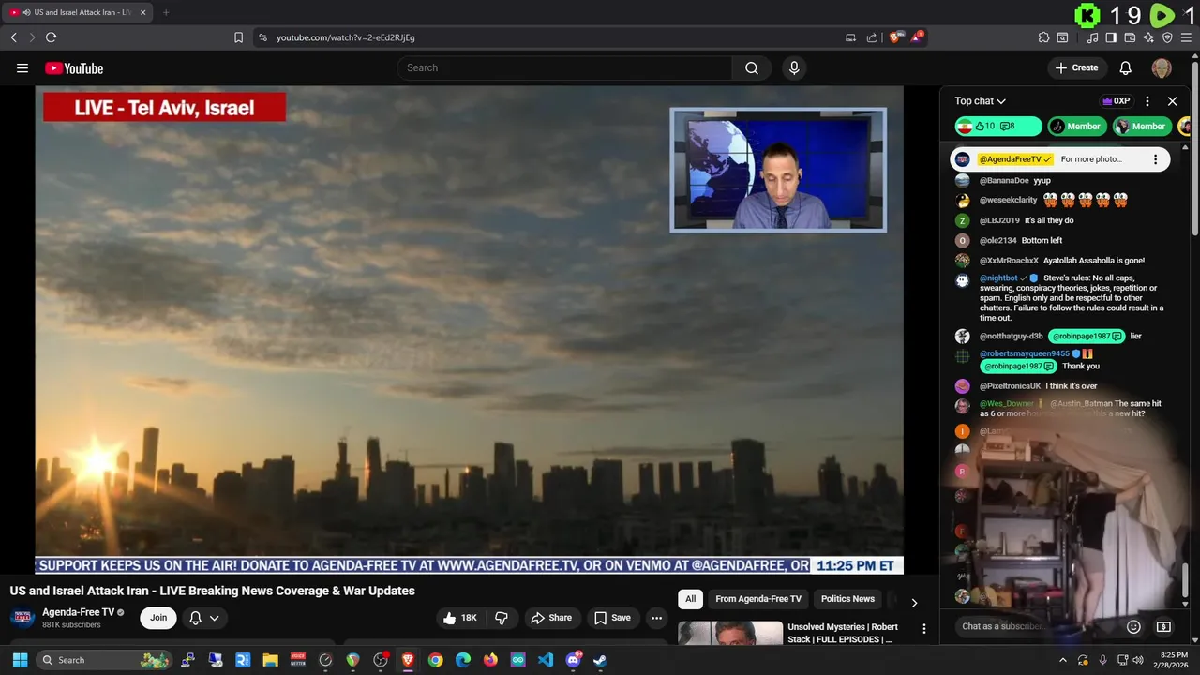Viewport: 1200px width, 675px height.
Task: Expand notification bell dropdown beside Join
Action: tap(215, 618)
